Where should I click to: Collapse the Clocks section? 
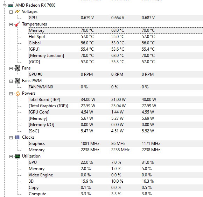point(11,138)
